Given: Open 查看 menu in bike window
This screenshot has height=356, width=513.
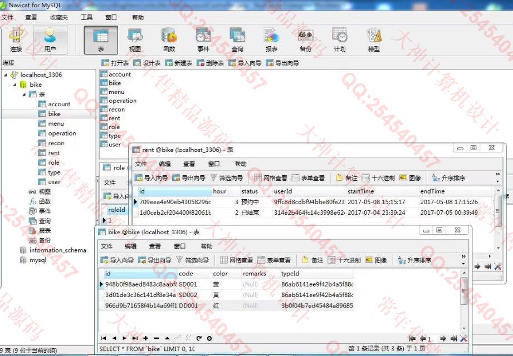Looking at the screenshot, I should click(155, 246).
